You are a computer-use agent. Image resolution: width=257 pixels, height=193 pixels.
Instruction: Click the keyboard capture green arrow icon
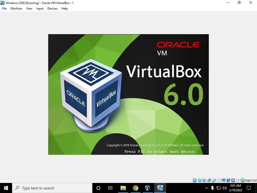pos(243,180)
